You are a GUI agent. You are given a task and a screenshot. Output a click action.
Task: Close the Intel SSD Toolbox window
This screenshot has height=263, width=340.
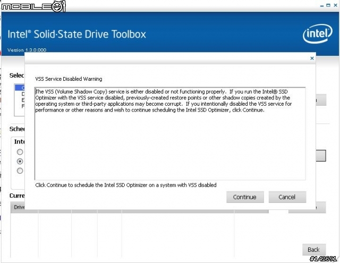click(335, 5)
